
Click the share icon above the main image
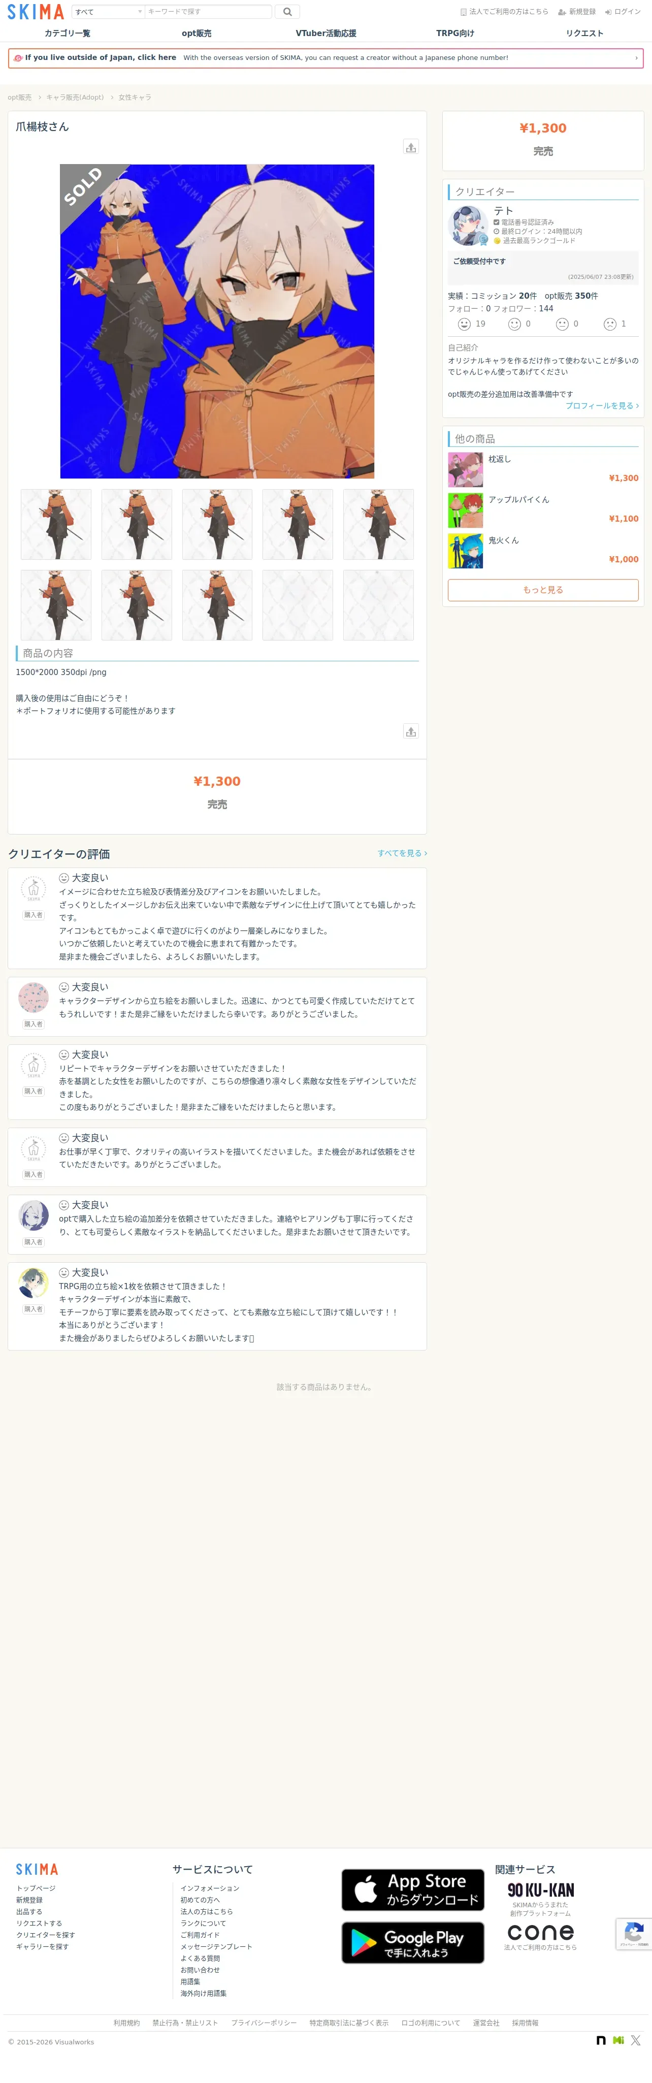coord(411,147)
